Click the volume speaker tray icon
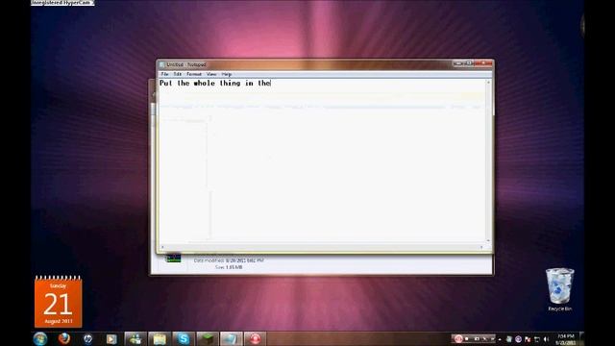615x346 pixels. [x=547, y=339]
